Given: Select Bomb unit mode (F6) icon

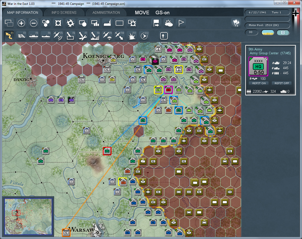Looking at the screenshot, I should click(x=70, y=36).
